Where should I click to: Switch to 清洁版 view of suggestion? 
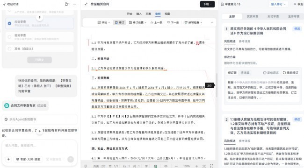point(245,73)
